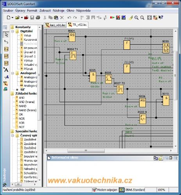Screen dimensions: 181x195
Task: Click the red Close file icon
Action: pyautogui.click(x=26, y=18)
